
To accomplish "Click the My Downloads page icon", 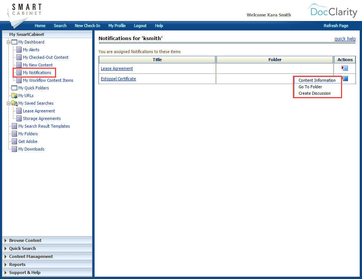I will [14, 149].
